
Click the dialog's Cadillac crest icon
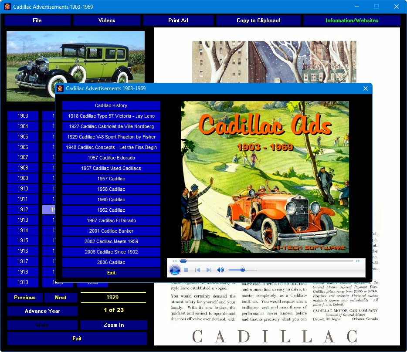point(60,88)
